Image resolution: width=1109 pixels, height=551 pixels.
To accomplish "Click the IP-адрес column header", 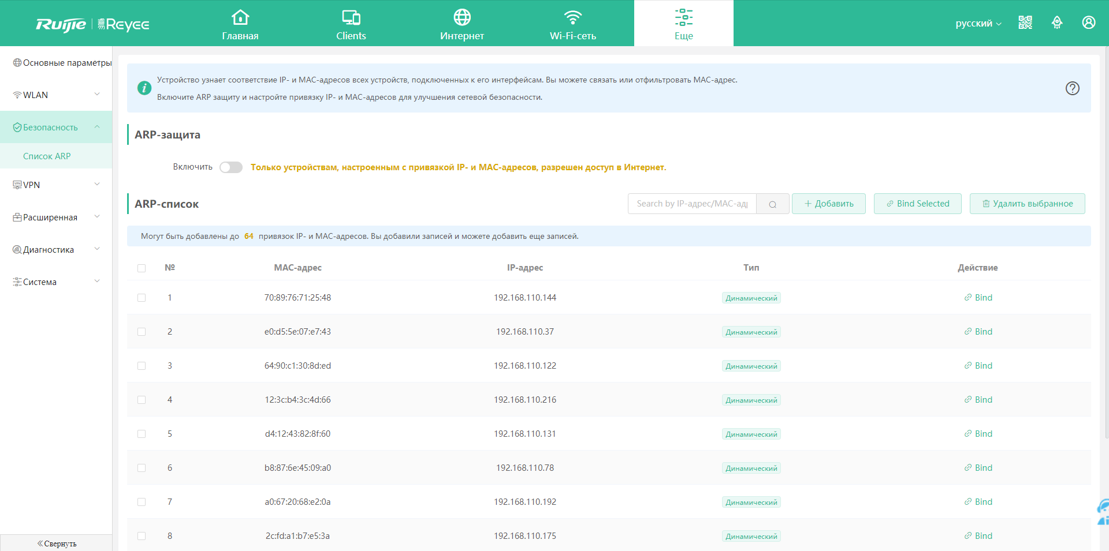I will [525, 268].
